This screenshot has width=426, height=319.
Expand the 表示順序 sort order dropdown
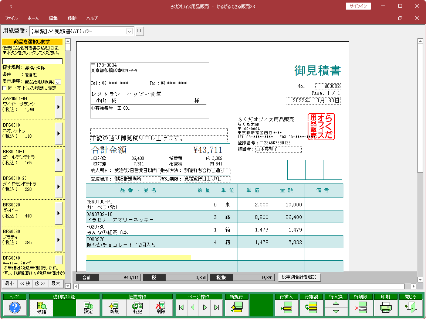(x=58, y=82)
